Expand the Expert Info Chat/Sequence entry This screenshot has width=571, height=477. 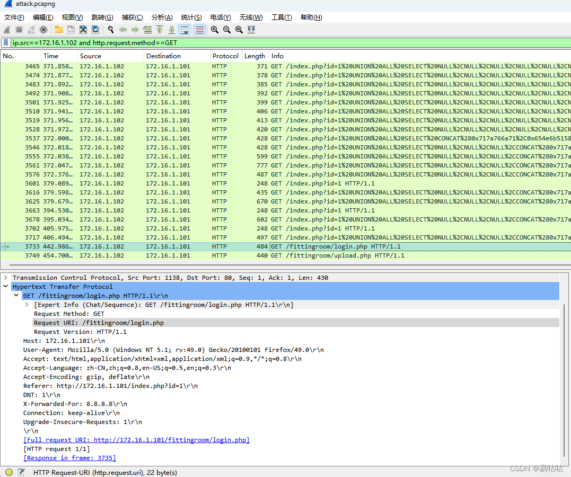tap(25, 304)
